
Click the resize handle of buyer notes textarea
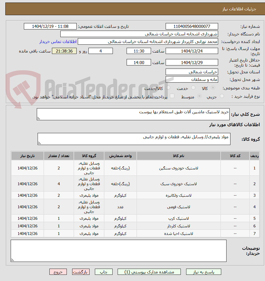(x=13, y=260)
